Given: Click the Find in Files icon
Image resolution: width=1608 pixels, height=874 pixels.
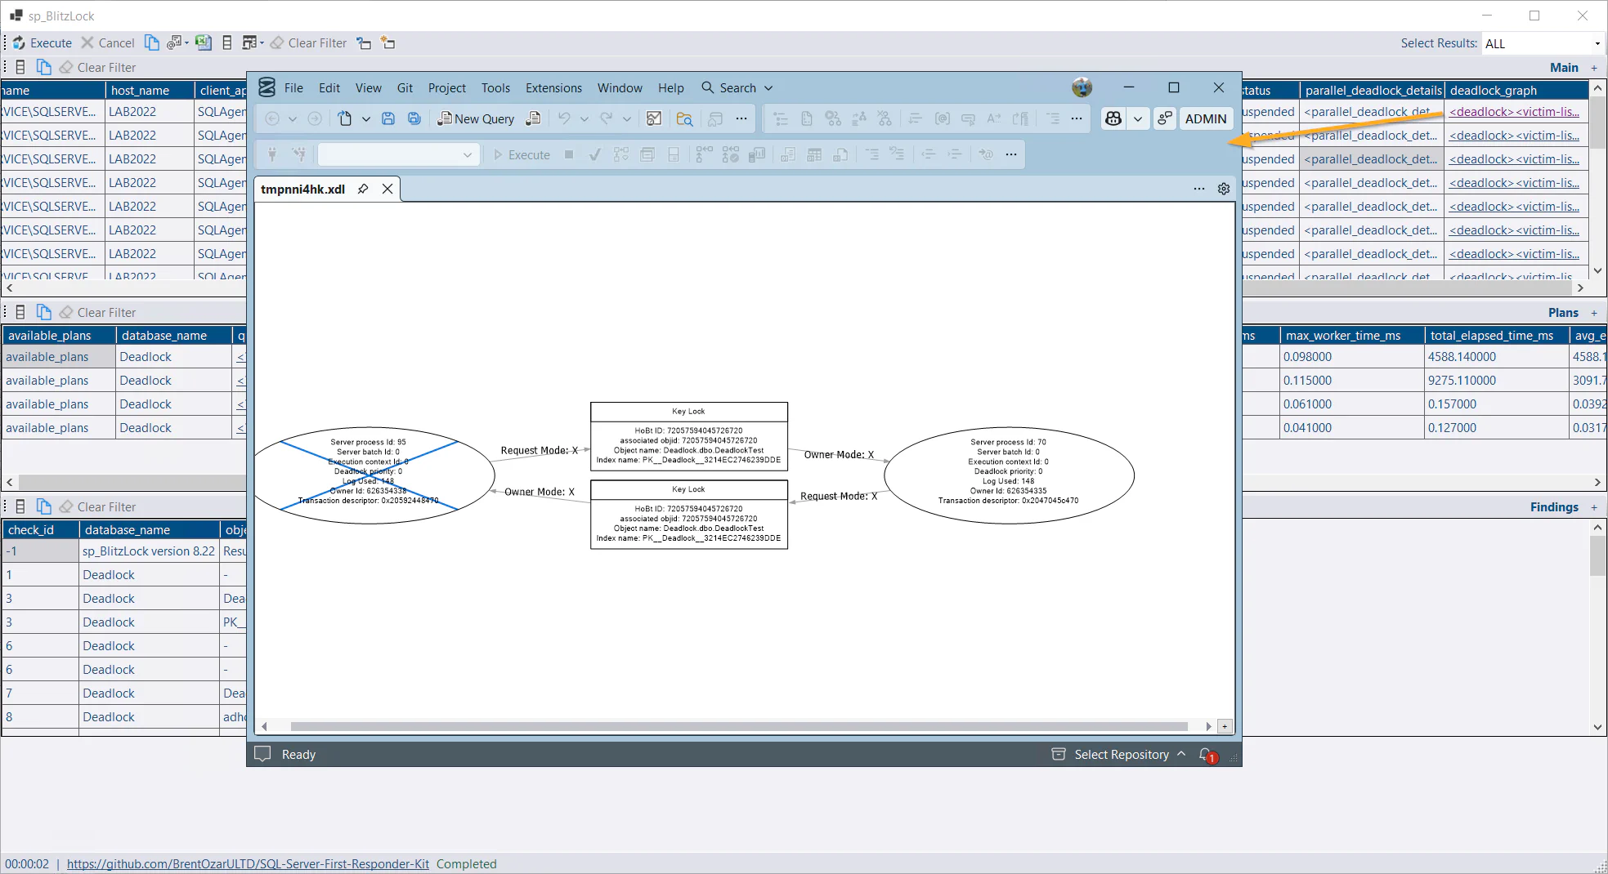Looking at the screenshot, I should pos(685,119).
